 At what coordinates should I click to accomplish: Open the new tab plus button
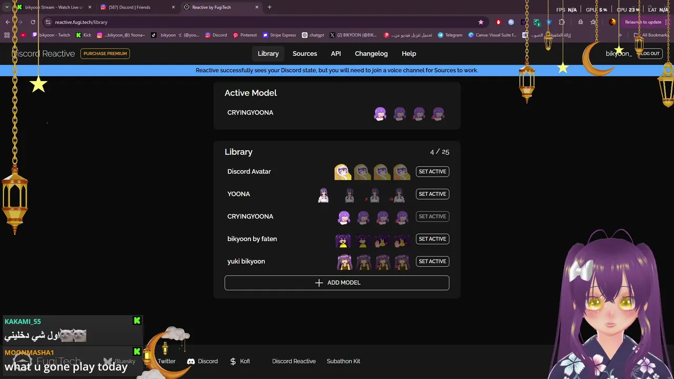coord(270,7)
